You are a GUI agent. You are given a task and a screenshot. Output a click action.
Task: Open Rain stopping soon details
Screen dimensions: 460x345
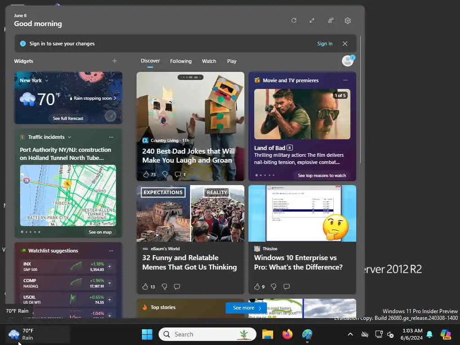point(93,98)
